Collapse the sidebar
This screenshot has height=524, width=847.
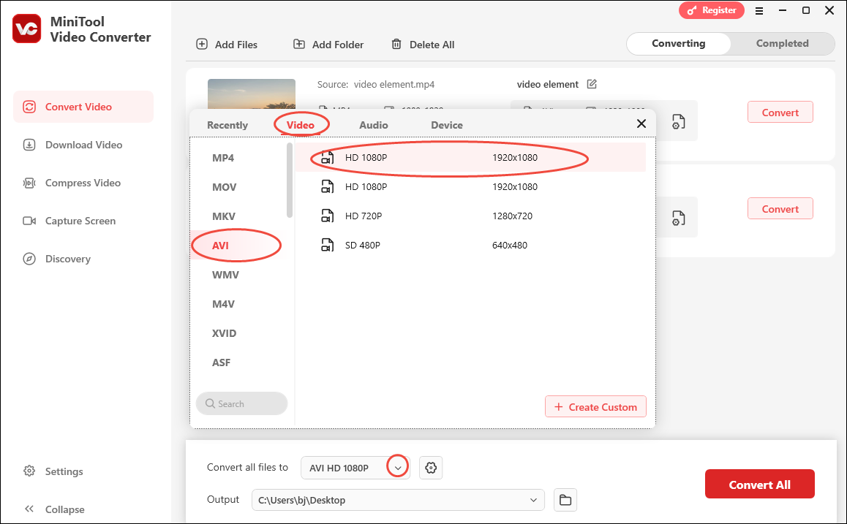(x=54, y=509)
